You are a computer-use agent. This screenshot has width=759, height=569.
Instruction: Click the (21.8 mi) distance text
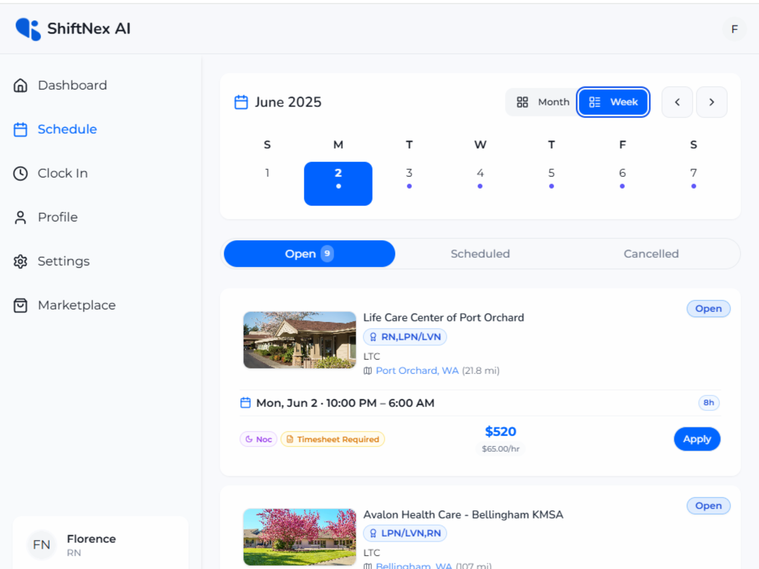point(480,371)
